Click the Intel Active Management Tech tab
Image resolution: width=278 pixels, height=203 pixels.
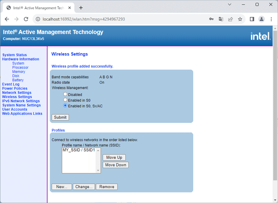coord(39,8)
